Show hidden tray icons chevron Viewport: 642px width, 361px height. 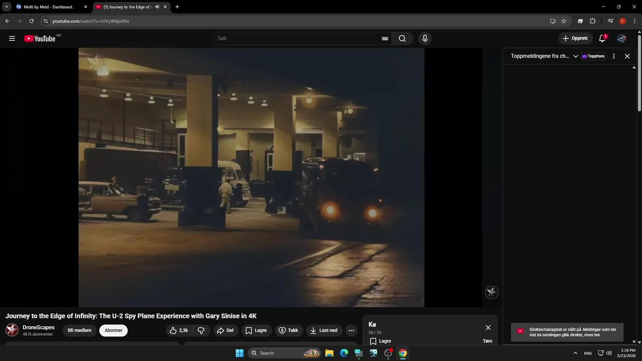pos(575,353)
